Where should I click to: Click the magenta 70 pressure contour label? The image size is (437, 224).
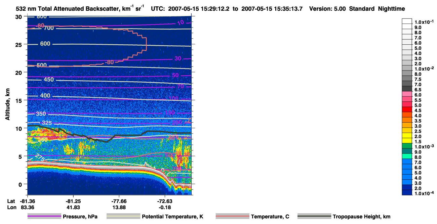(181, 86)
